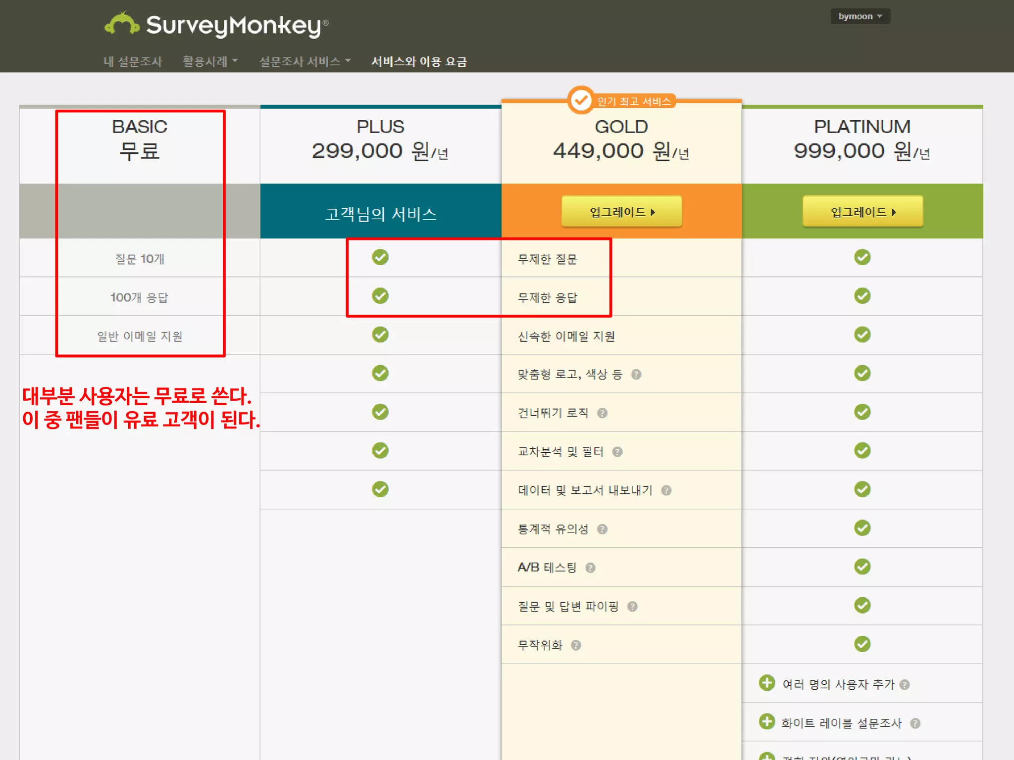Click the GOLD 업그레이드 button
This screenshot has width=1014, height=760.
(621, 212)
